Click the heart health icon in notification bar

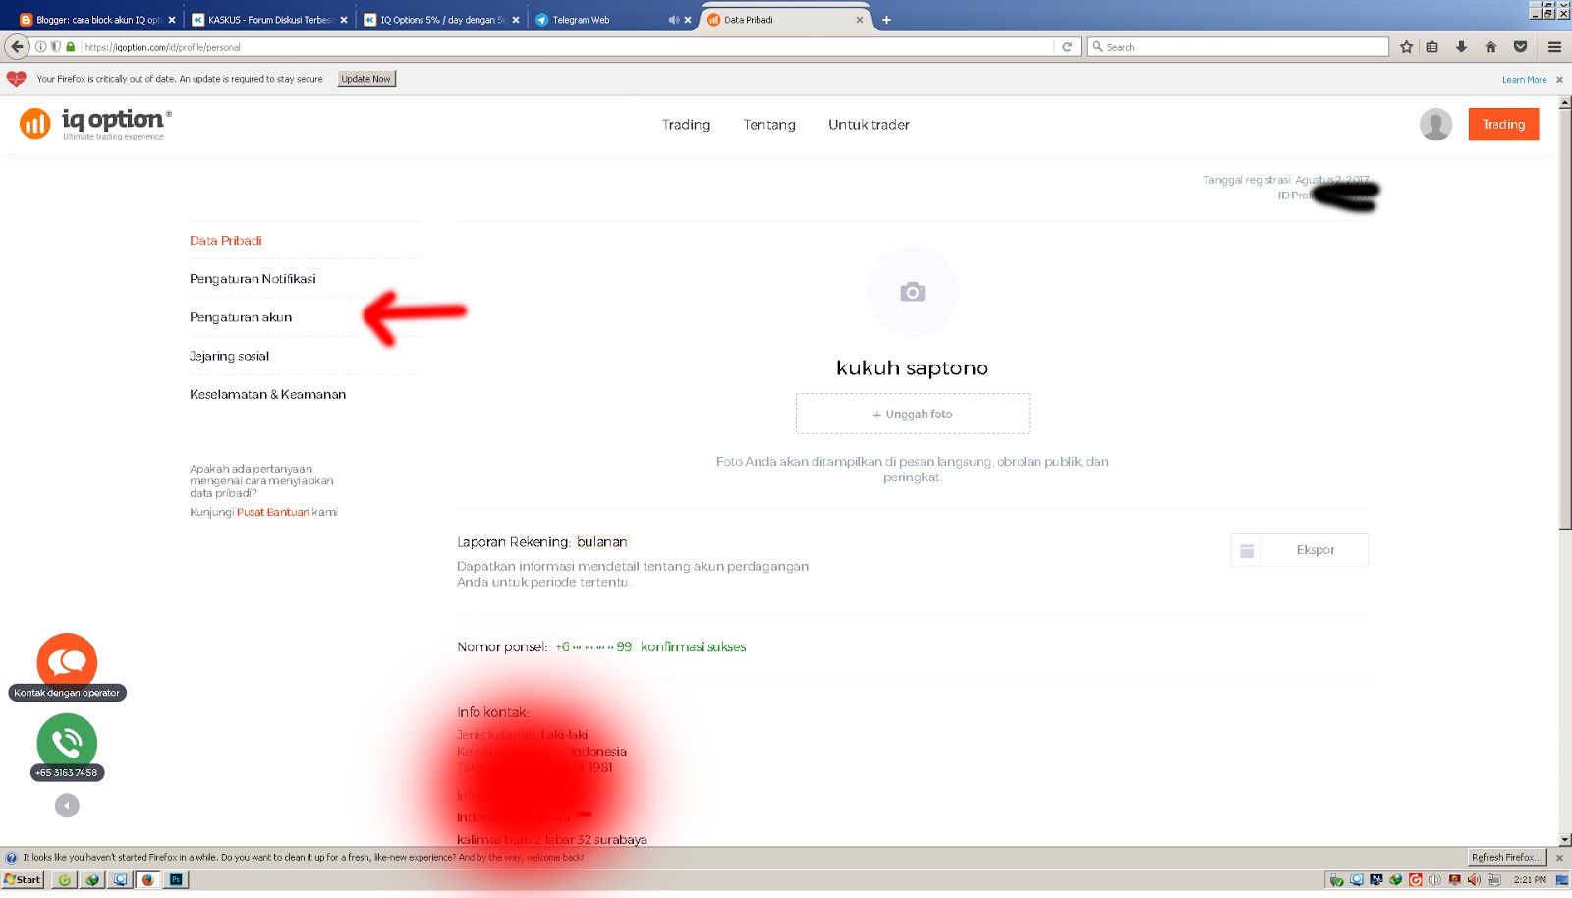16,79
